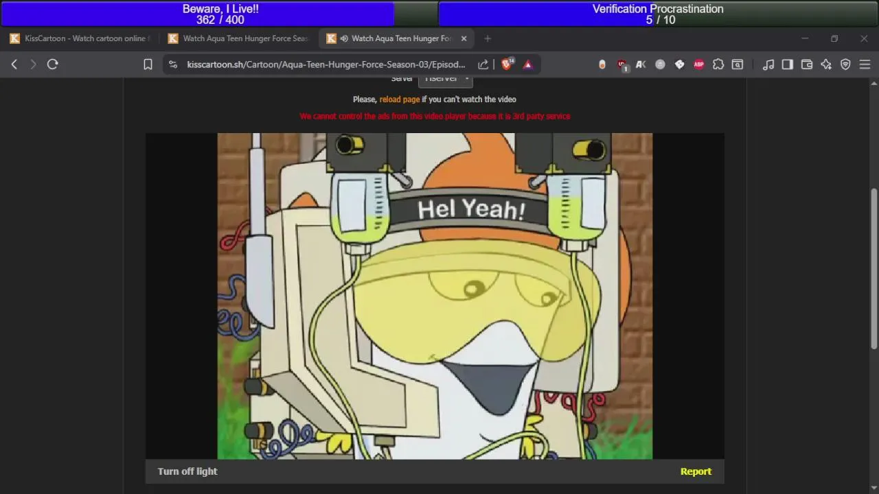Open Brave Rewards triangle icon
Screen dimensions: 879x494
(527, 64)
